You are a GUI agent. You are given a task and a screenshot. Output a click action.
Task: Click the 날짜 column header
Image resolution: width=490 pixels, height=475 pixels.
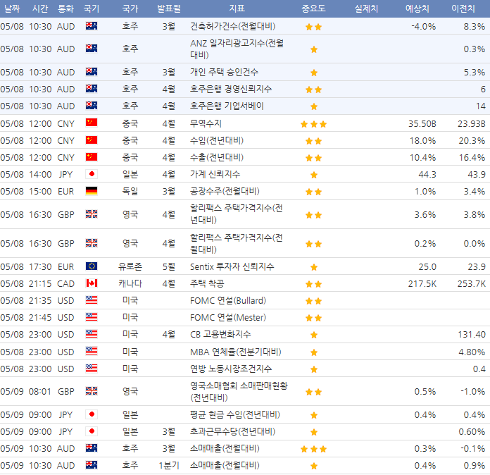click(12, 8)
